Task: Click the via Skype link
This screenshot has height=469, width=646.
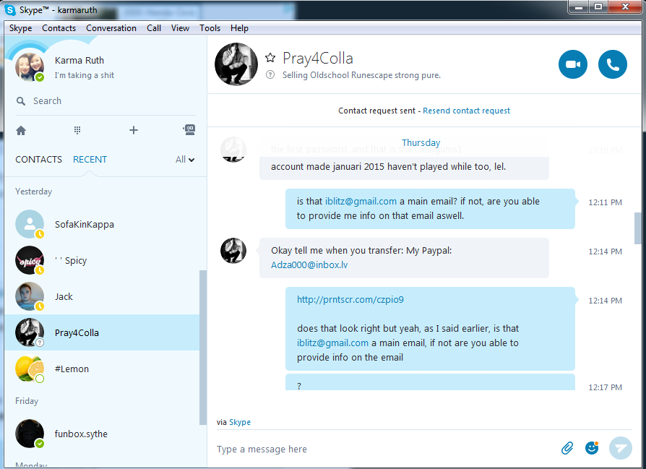Action: (x=240, y=422)
